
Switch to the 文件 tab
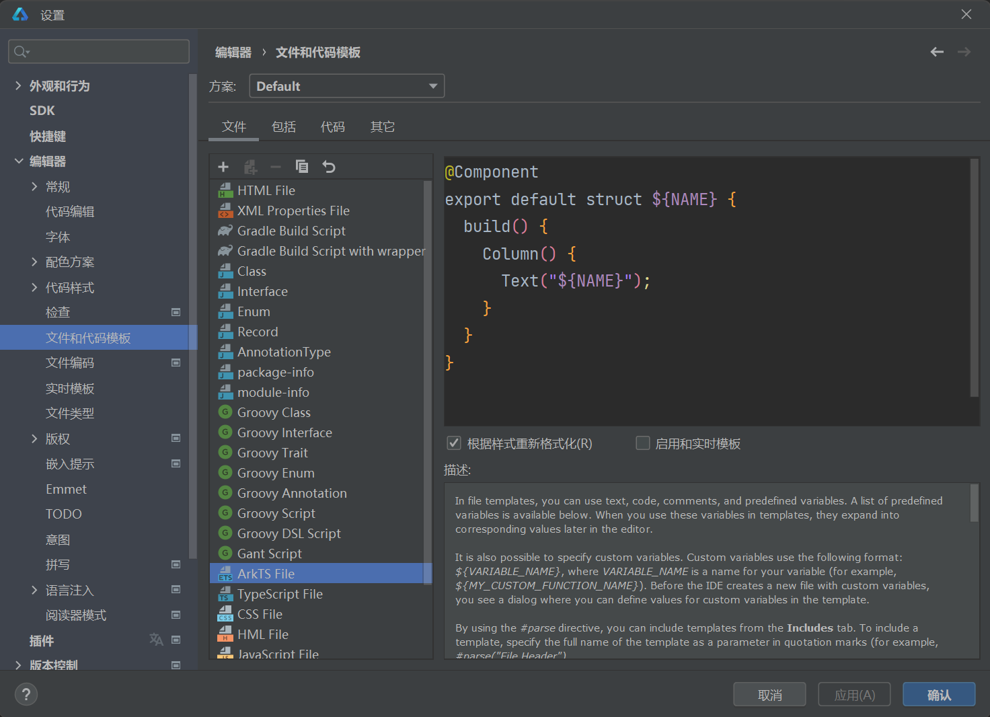click(x=234, y=126)
